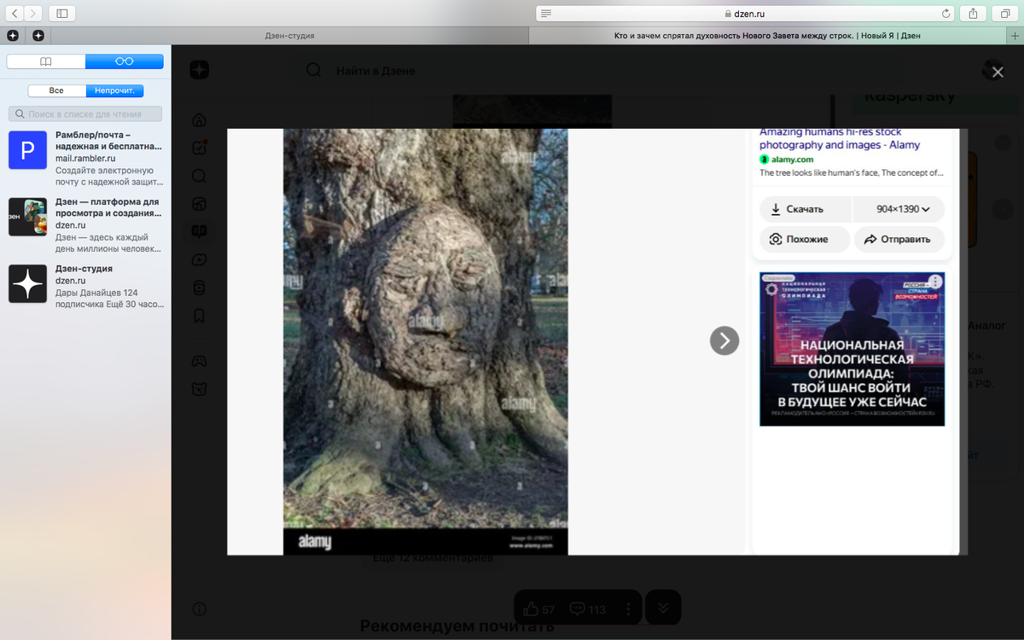Viewport: 1024px width, 640px height.
Task: Download the image via Скачать
Action: 805,209
